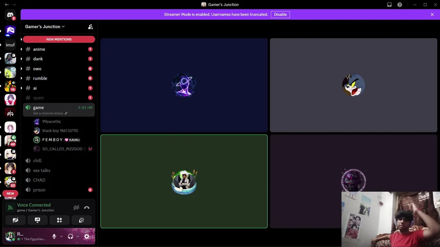Open headphone output options chevron
The width and height of the screenshot is (440, 247).
click(78, 236)
